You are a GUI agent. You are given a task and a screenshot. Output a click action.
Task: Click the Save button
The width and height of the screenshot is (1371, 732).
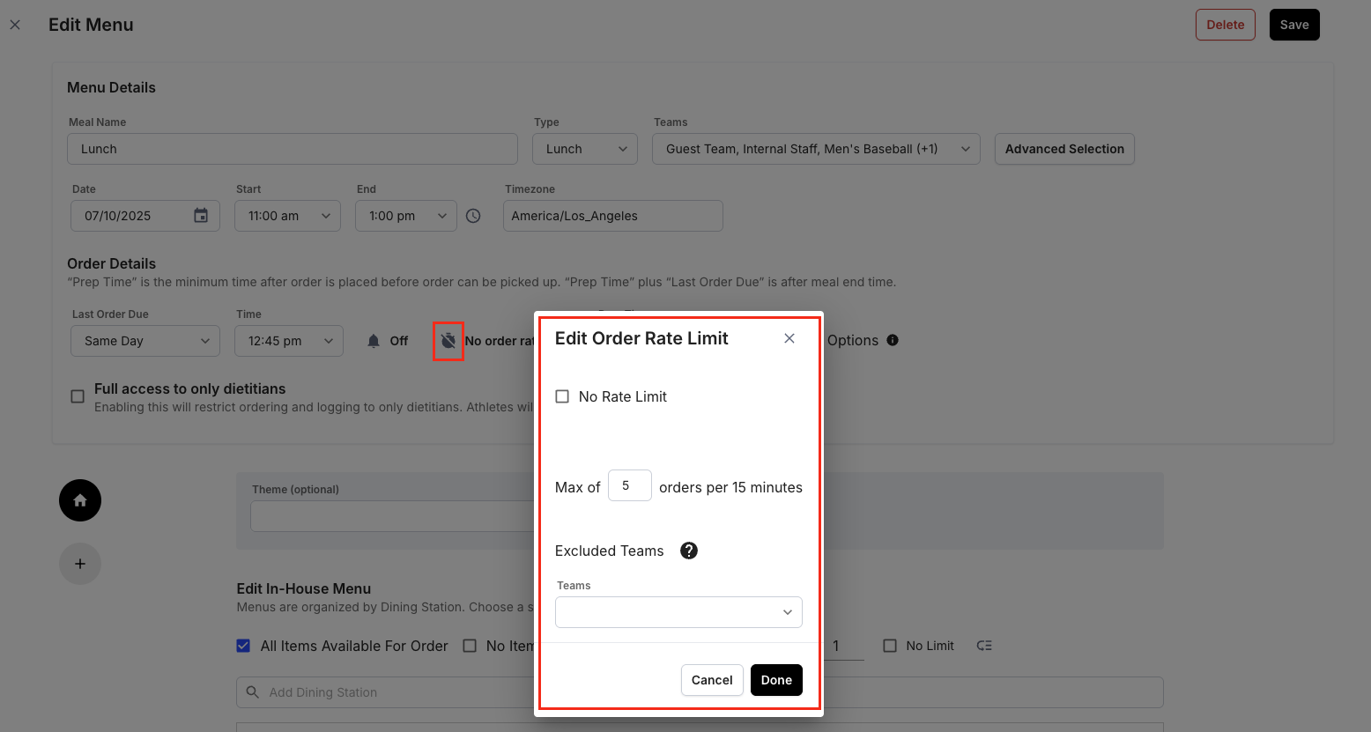coord(1294,25)
